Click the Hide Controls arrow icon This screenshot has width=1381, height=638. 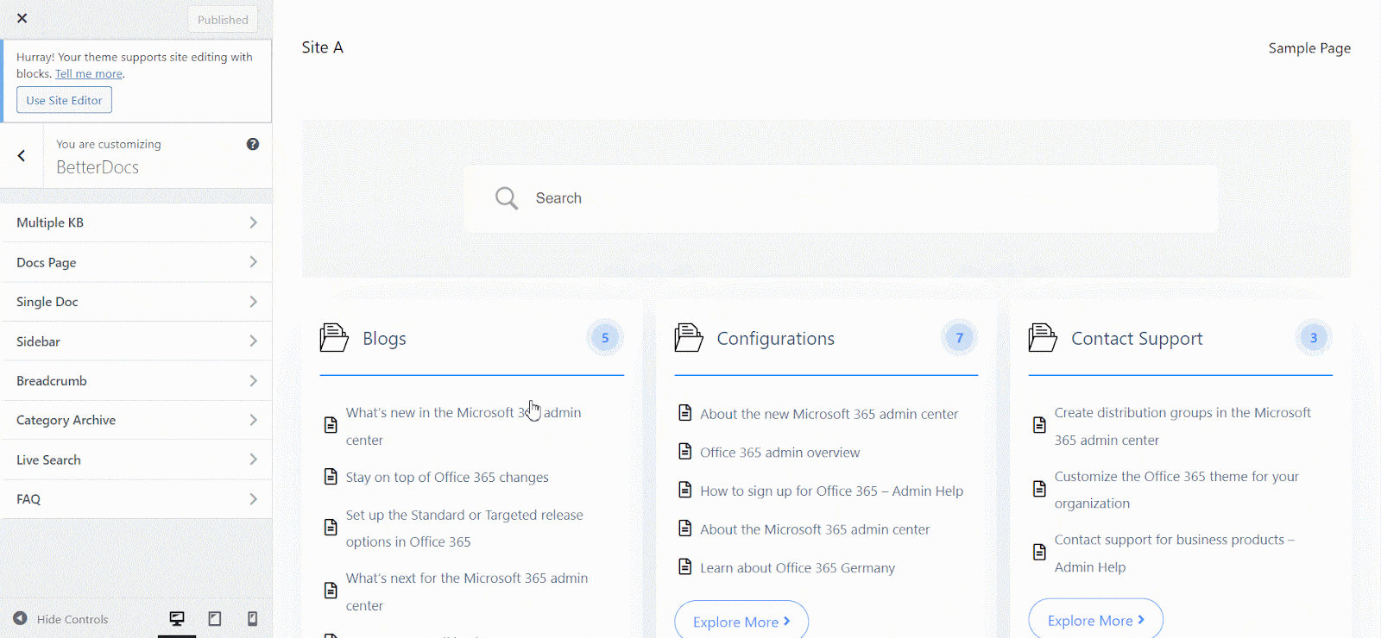[20, 618]
